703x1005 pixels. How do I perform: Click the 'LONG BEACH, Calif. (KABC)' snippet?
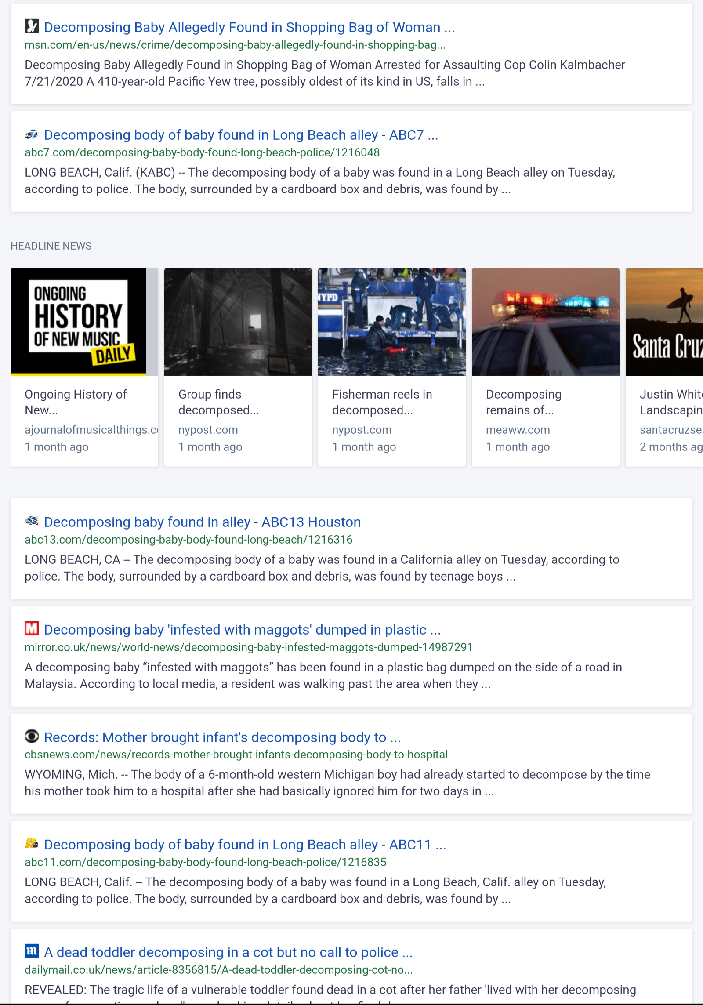pos(320,181)
